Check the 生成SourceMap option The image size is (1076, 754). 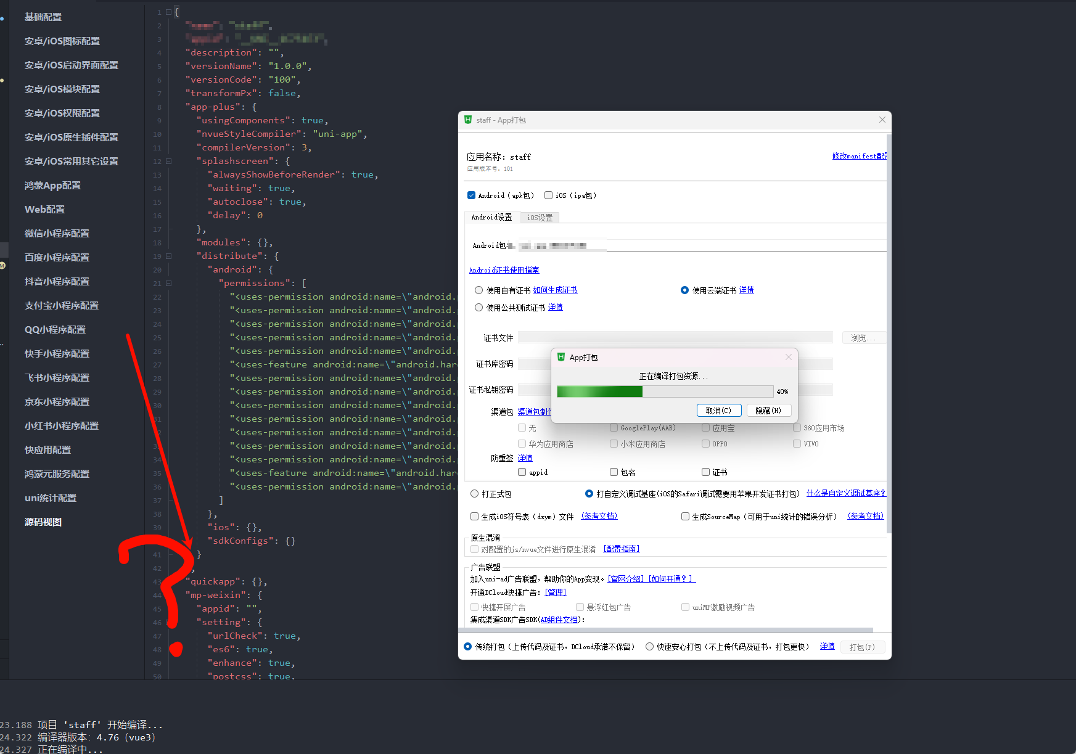(685, 517)
